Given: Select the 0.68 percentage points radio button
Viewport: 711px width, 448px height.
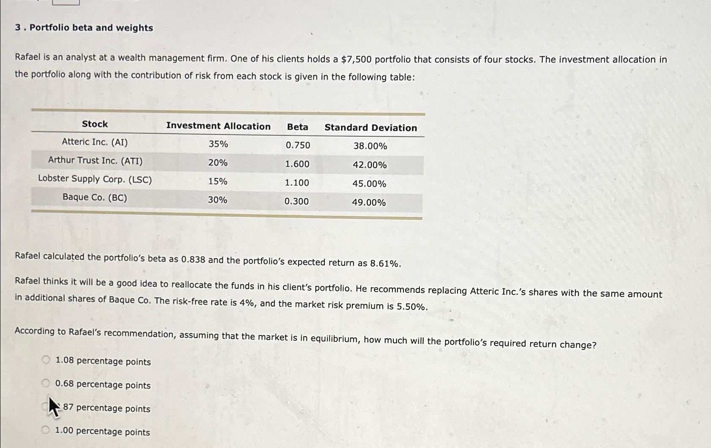Looking at the screenshot, I should click(x=45, y=382).
